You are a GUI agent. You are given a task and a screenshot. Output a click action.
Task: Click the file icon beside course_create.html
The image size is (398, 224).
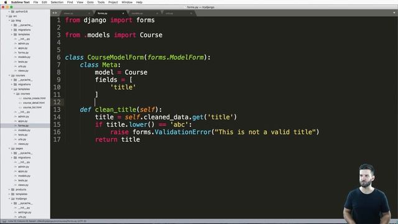click(21, 98)
